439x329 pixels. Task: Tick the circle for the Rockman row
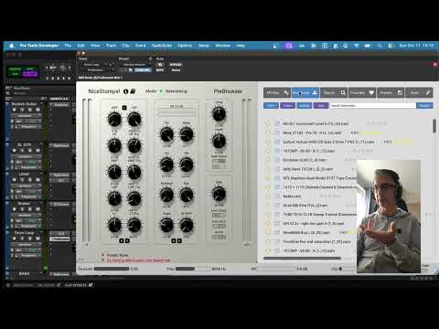point(268,160)
